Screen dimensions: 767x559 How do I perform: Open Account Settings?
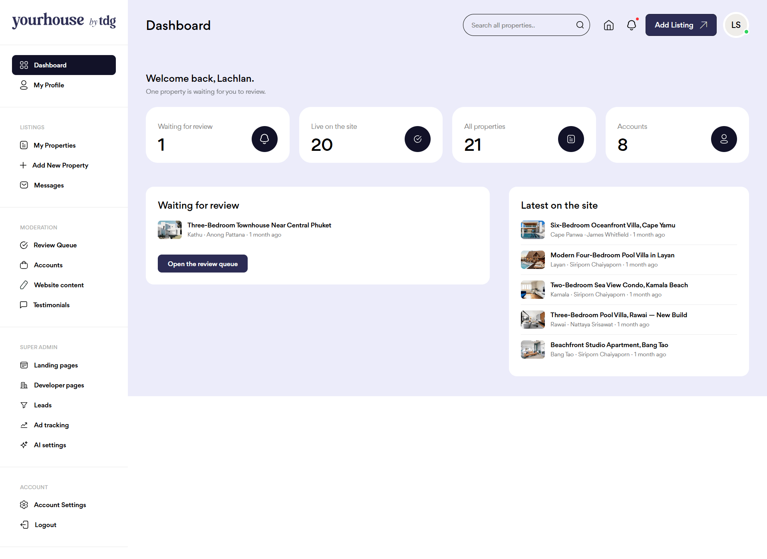64,505
